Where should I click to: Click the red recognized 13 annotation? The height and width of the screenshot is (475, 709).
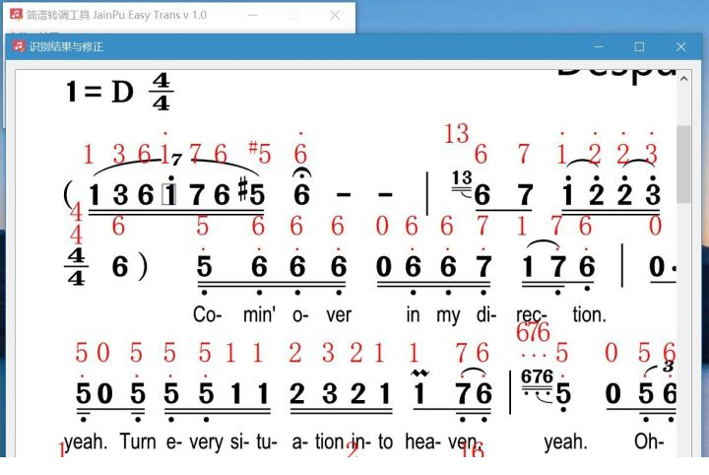[457, 134]
